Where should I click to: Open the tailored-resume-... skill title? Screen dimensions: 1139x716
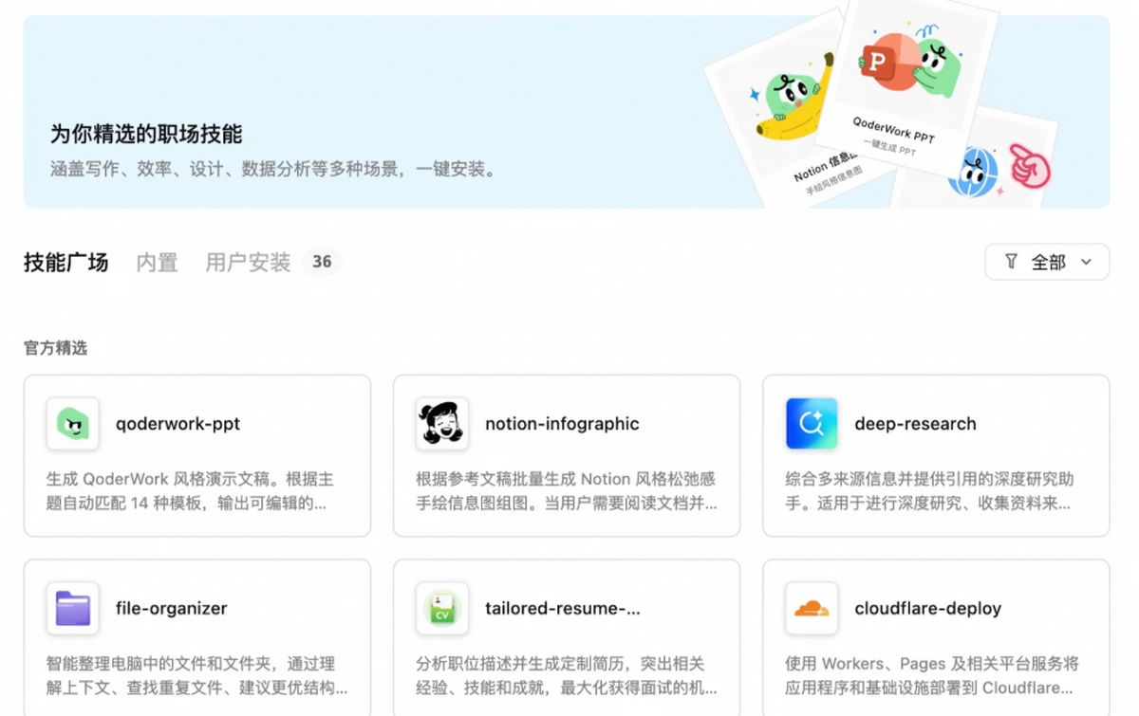(563, 609)
